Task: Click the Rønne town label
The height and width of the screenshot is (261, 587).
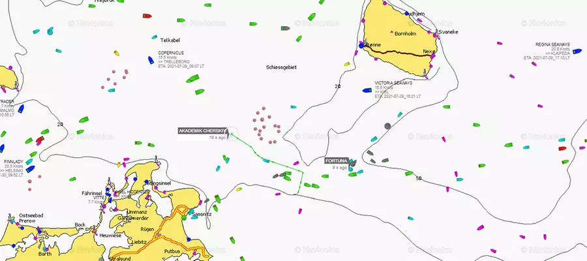Action: (x=373, y=44)
